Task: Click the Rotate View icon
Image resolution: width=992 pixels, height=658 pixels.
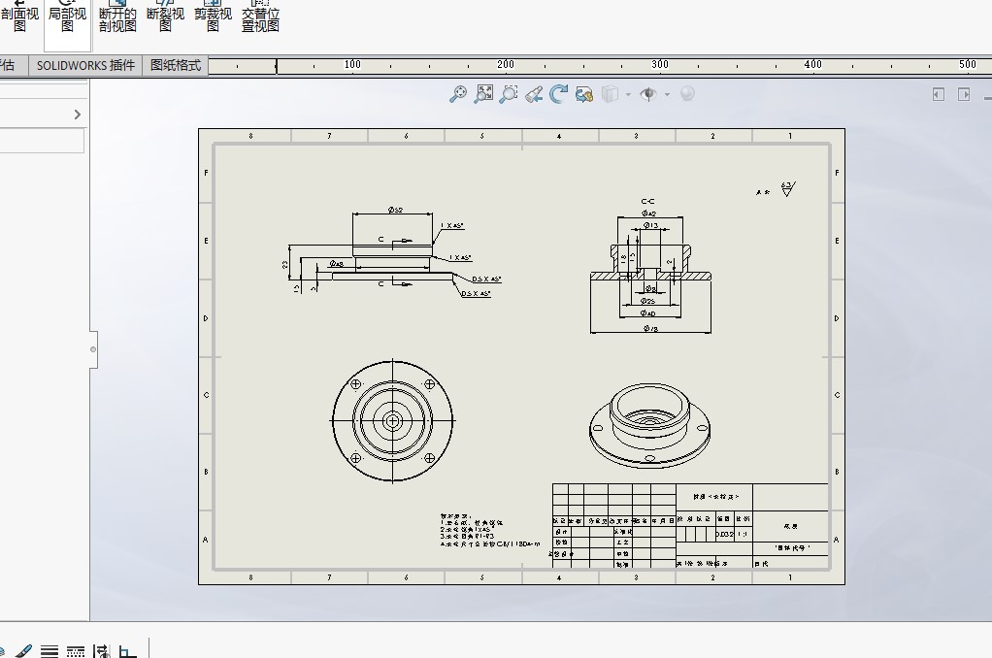Action: [559, 94]
